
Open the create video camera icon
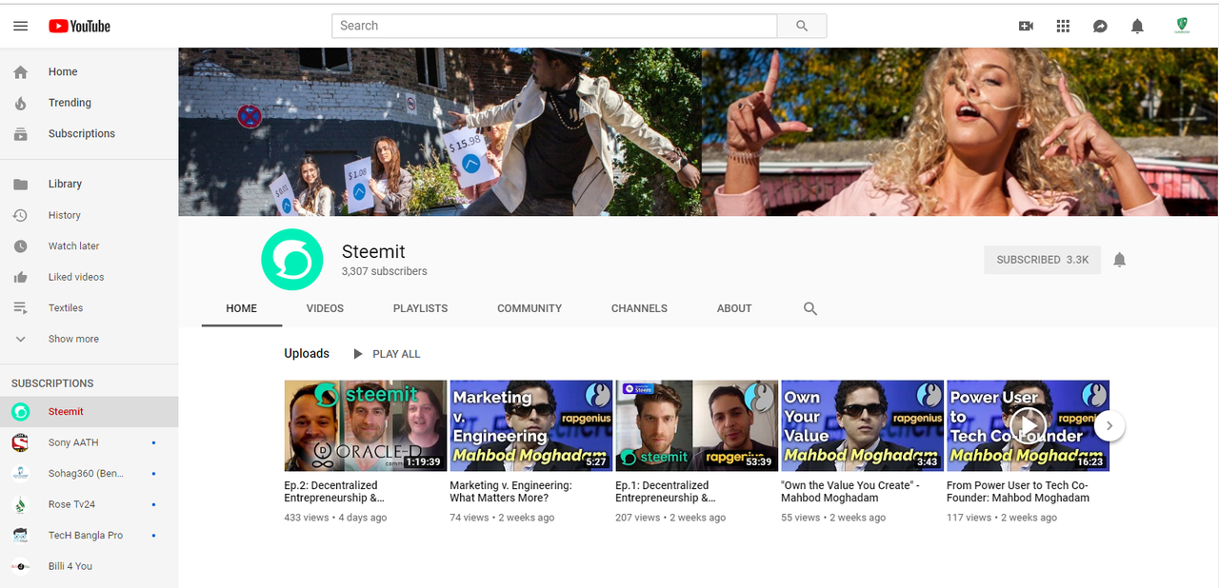[1026, 27]
